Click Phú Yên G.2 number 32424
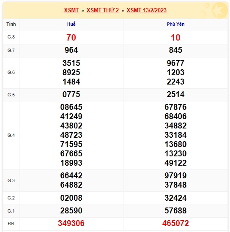Image resolution: width=230 pixels, height=232 pixels. pyautogui.click(x=175, y=198)
